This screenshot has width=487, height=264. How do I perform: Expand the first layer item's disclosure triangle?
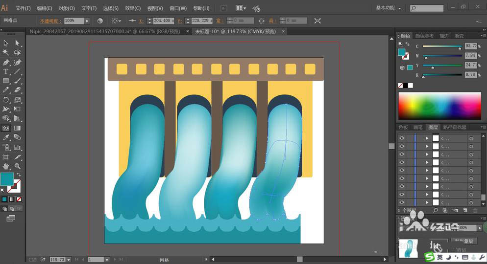pyautogui.click(x=427, y=138)
